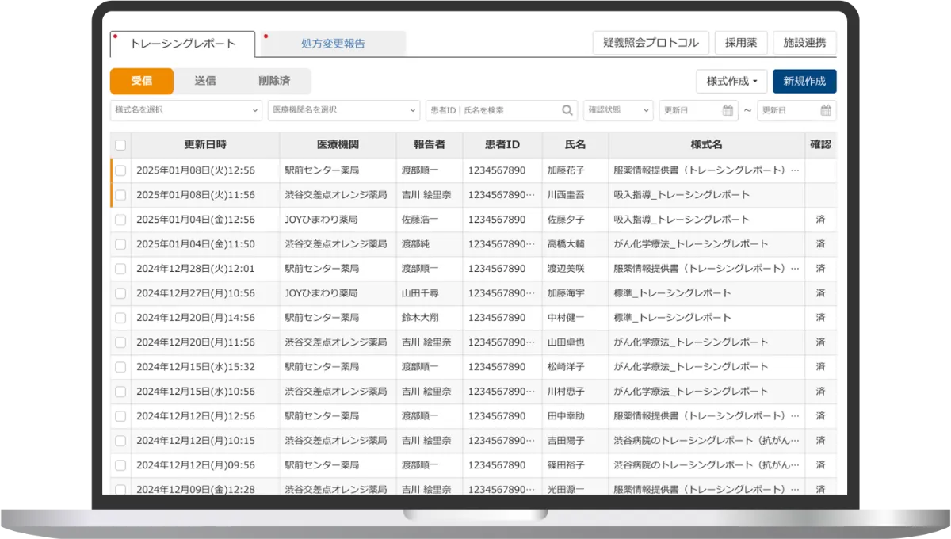
Task: Click the 新規作成 button
Action: [x=804, y=81]
